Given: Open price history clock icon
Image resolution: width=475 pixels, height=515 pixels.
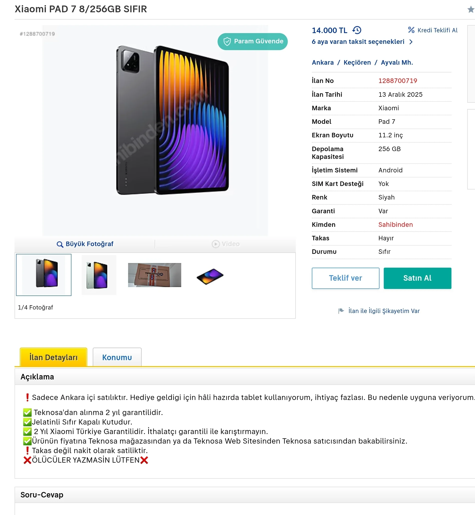Looking at the screenshot, I should click(357, 30).
